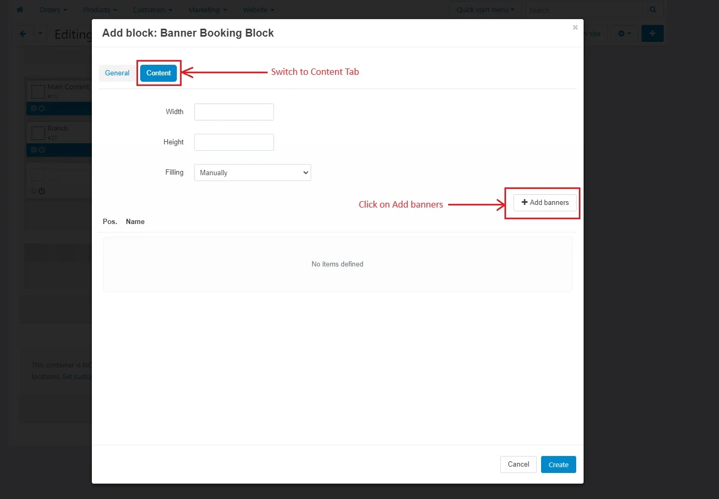The image size is (719, 499).
Task: Open the Filling dropdown set to Manually
Action: (253, 173)
